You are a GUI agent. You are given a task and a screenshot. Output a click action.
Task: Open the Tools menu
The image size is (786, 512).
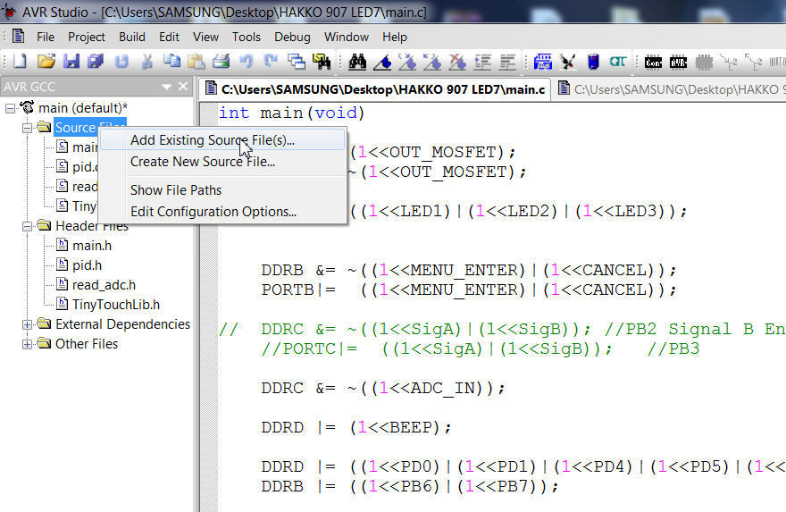247,38
